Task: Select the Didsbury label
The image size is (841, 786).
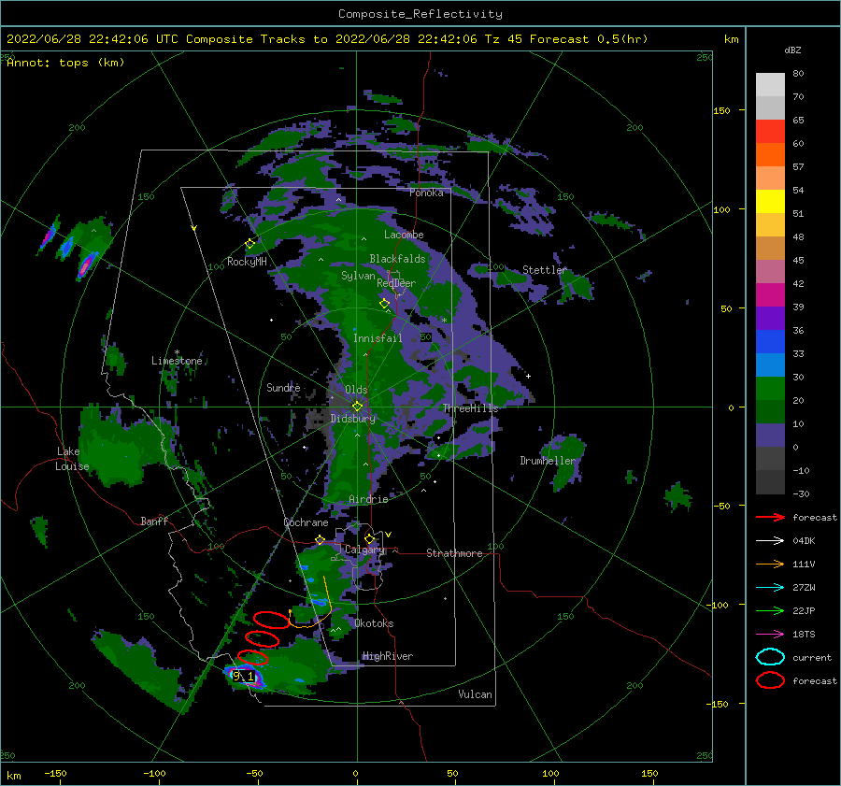Action: tap(353, 419)
